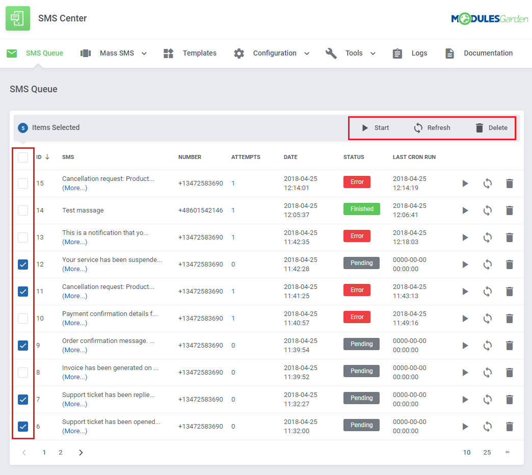Click the green SMS Center logo icon
Image resolution: width=532 pixels, height=475 pixels.
coord(18,18)
